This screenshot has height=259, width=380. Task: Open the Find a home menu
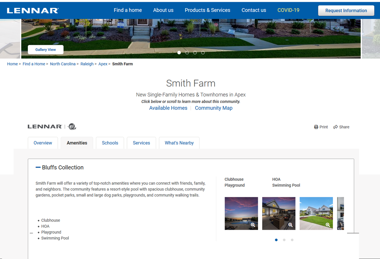(128, 10)
